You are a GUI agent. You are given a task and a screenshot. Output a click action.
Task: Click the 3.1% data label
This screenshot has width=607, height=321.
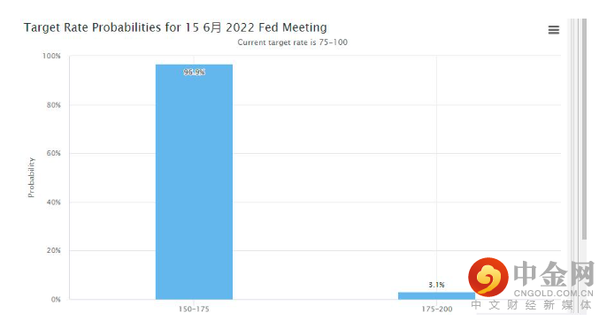tap(436, 285)
